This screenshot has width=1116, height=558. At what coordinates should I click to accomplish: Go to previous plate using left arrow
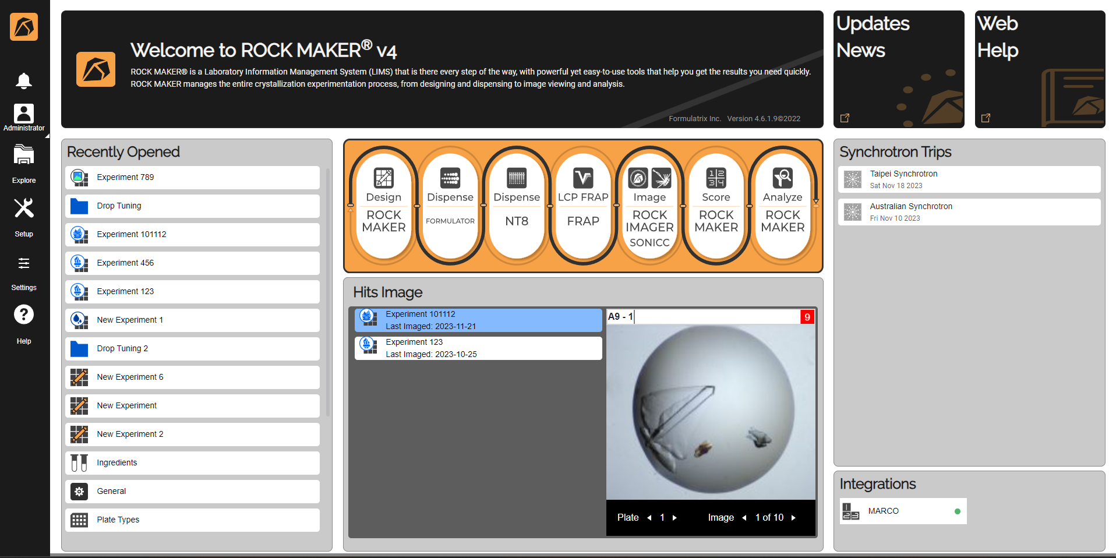pos(649,518)
